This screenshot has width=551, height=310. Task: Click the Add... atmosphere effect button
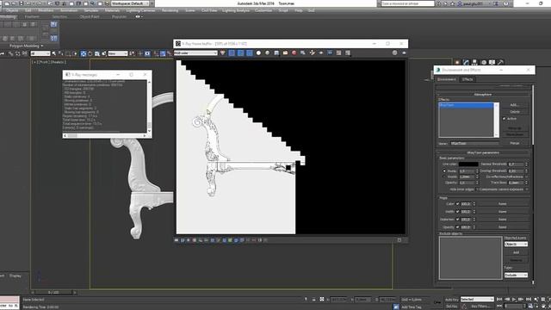[x=515, y=105]
